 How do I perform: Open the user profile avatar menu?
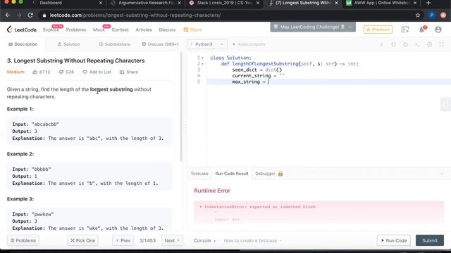[x=438, y=30]
